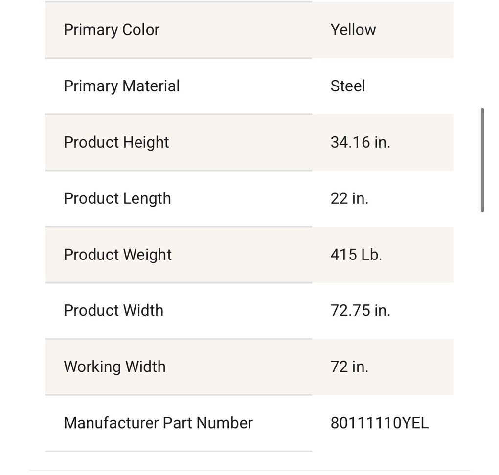Image resolution: width=499 pixels, height=475 pixels.
Task: Click the Product Height label
Action: coord(116,142)
